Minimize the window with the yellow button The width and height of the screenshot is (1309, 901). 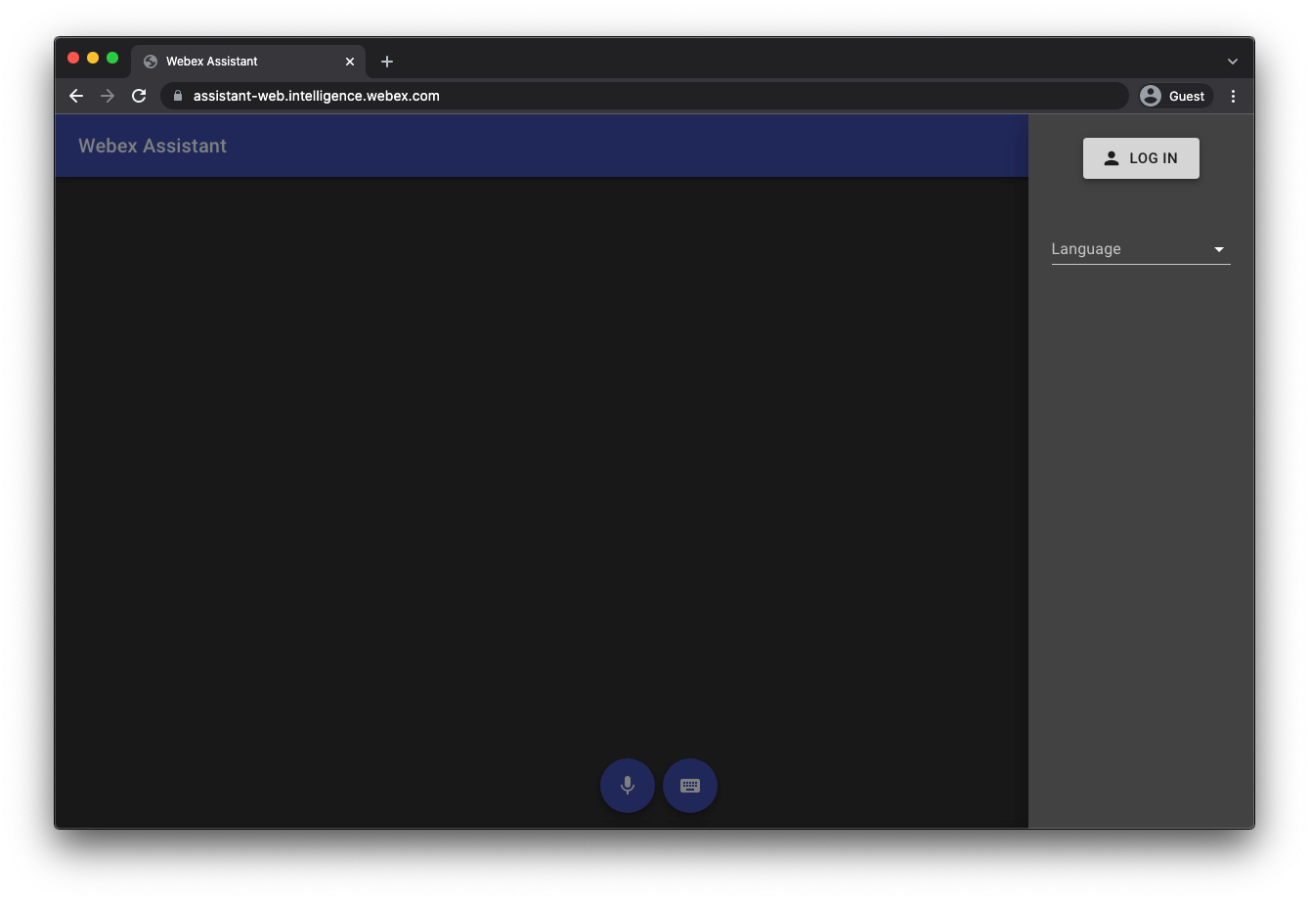[x=93, y=58]
